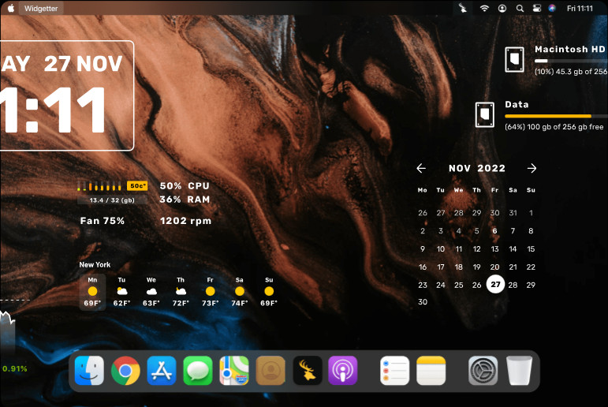This screenshot has height=407, width=608.
Task: Select Thursday's 72F° forecast
Action: 181,292
